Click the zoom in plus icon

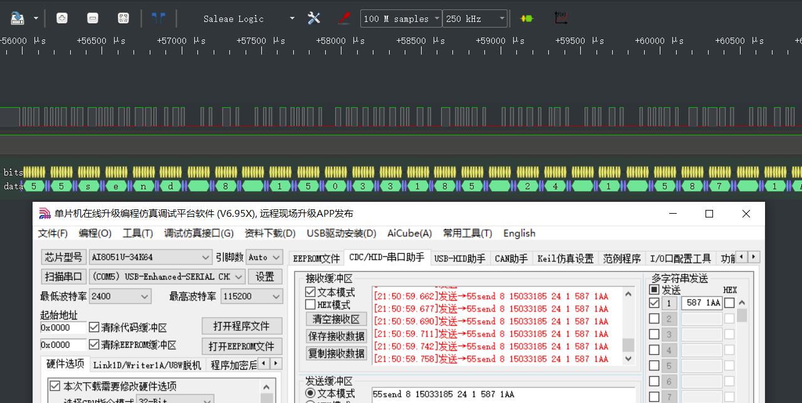click(61, 18)
